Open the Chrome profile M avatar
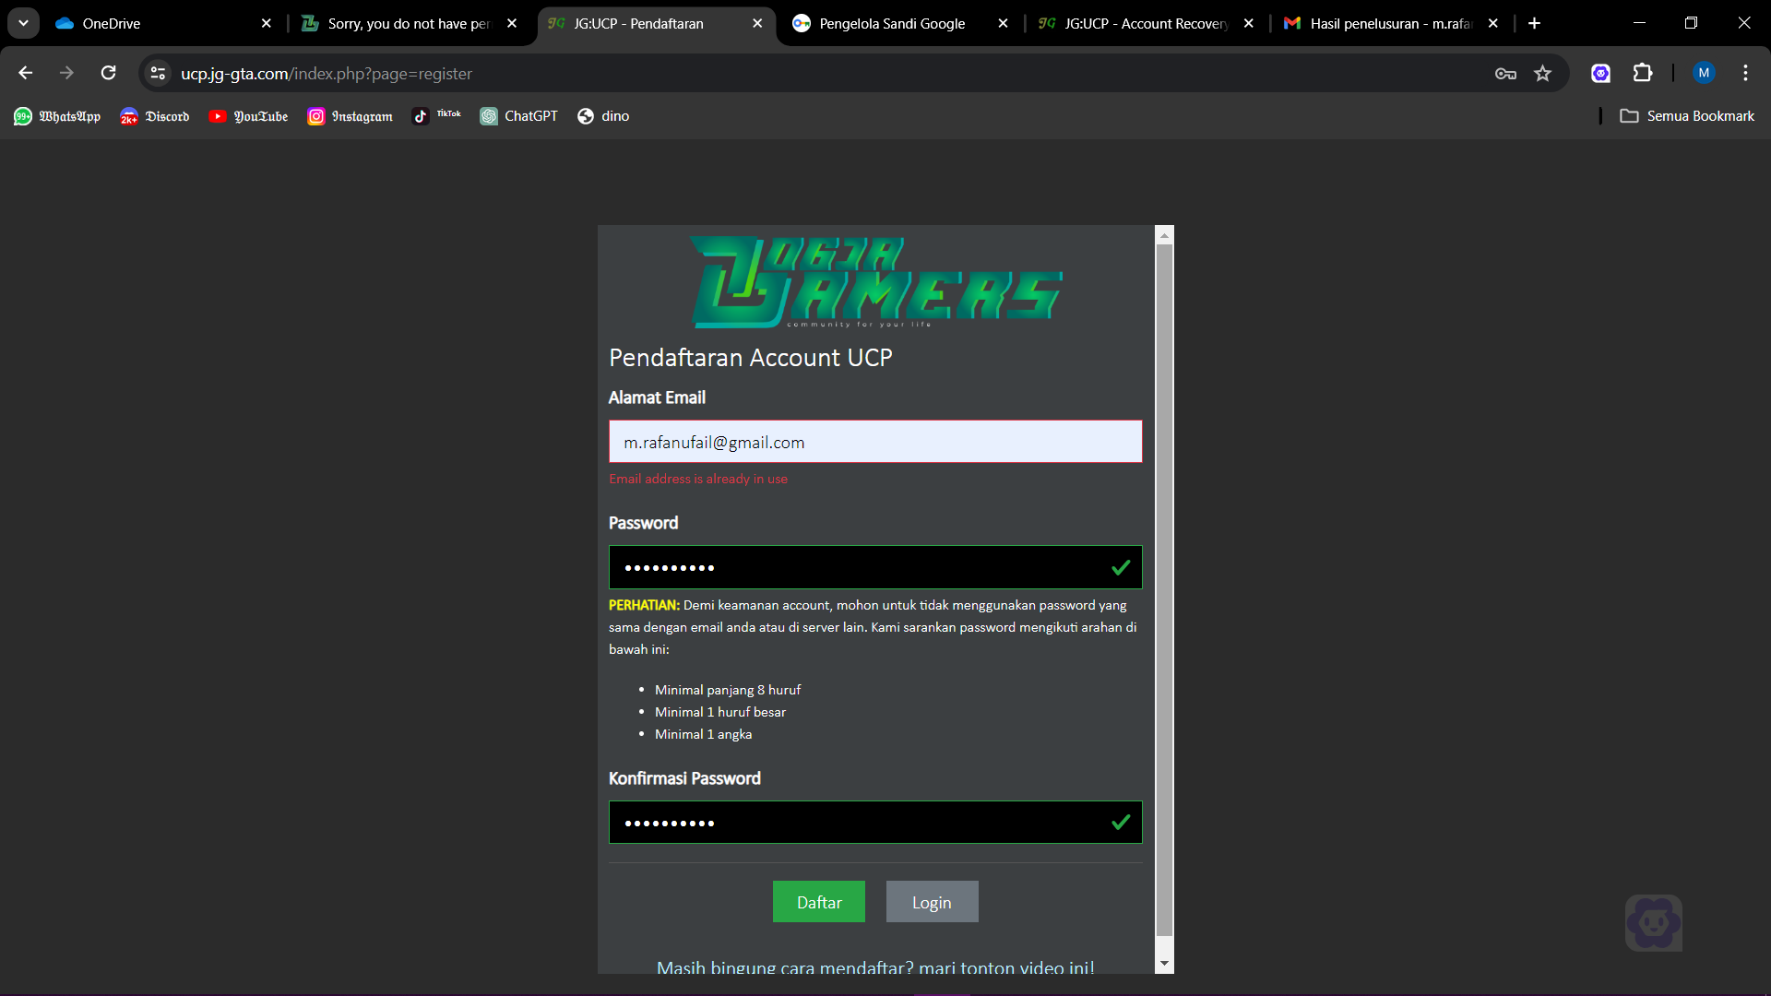The height and width of the screenshot is (996, 1771). point(1704,73)
